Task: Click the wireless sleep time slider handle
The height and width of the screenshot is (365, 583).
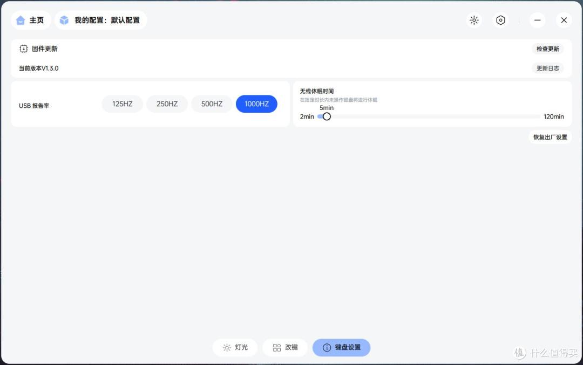Action: pyautogui.click(x=327, y=116)
